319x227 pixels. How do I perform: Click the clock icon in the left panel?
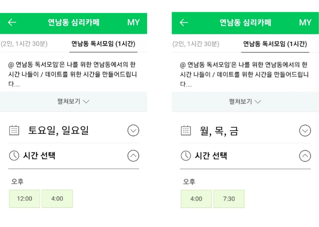(x=14, y=156)
